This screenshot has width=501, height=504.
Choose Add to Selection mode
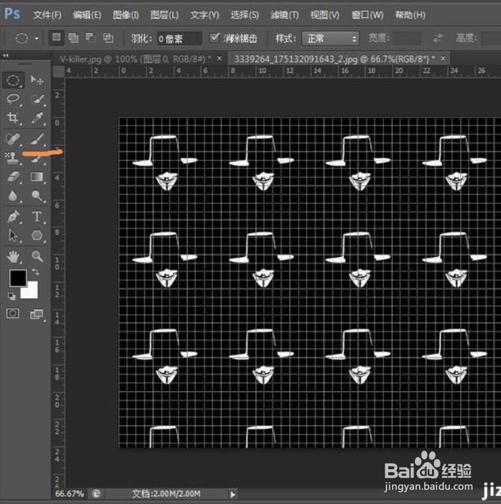coord(74,38)
